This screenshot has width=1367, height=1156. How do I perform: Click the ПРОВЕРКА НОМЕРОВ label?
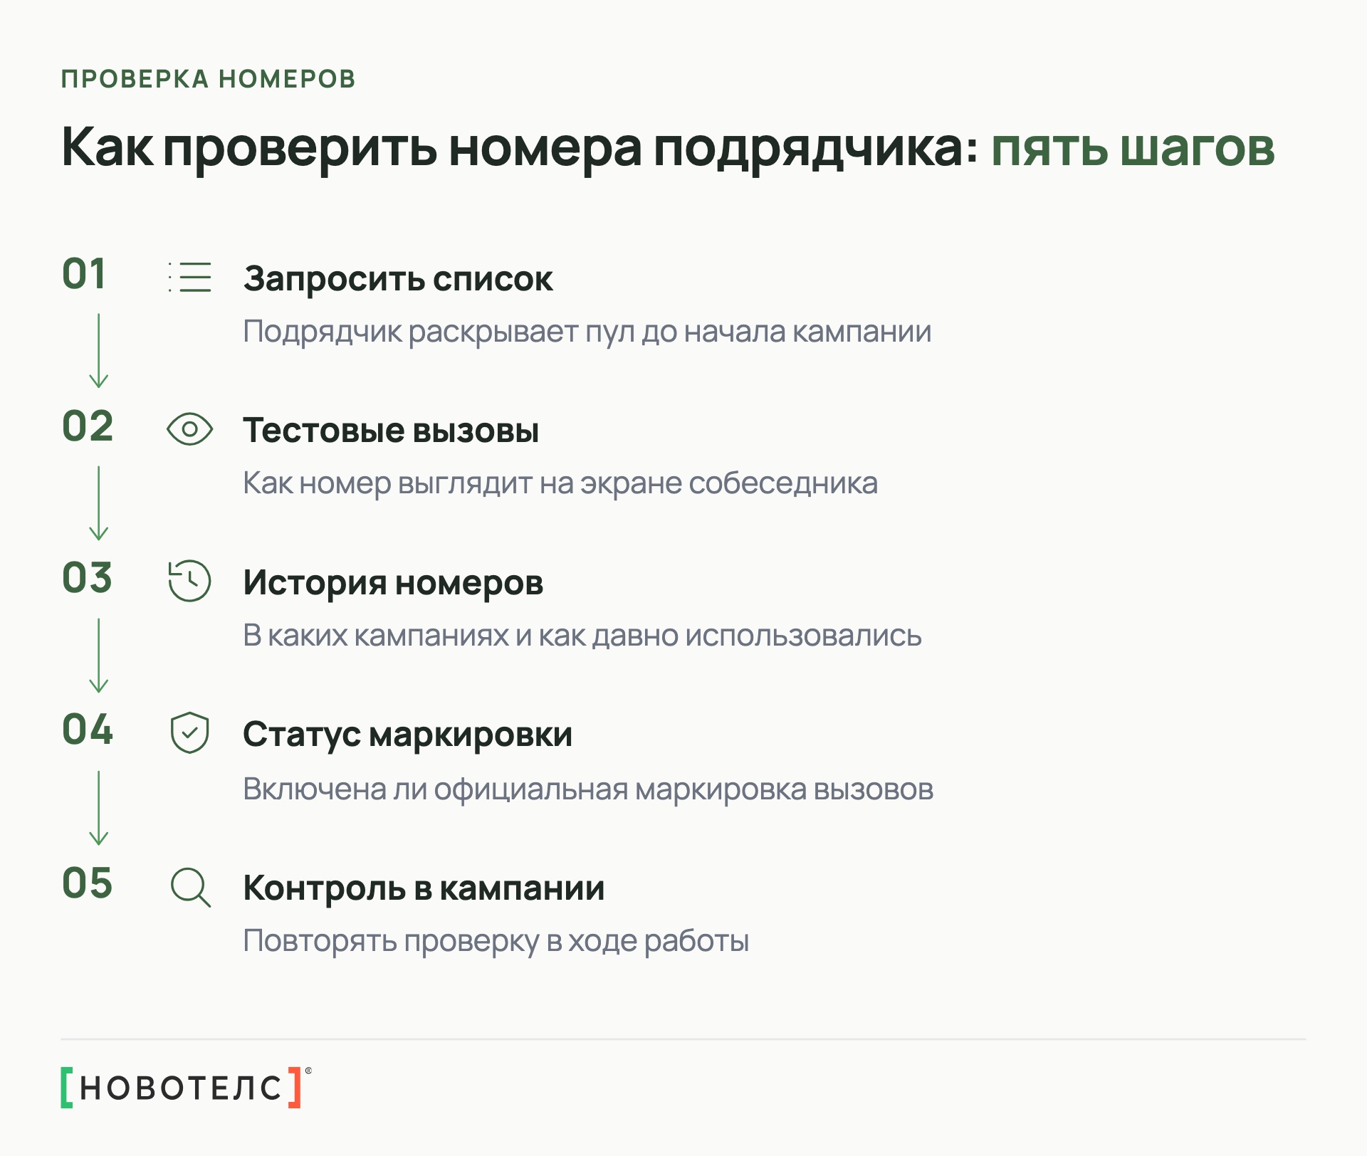click(209, 79)
